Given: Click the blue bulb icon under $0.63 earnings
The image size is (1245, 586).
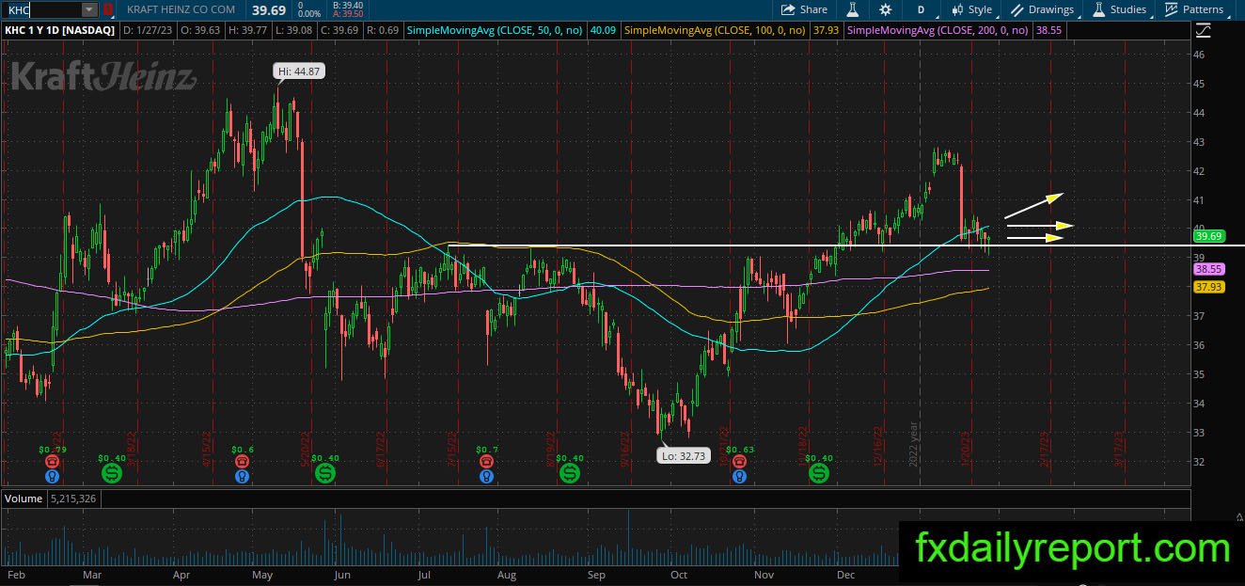Looking at the screenshot, I should coord(739,476).
